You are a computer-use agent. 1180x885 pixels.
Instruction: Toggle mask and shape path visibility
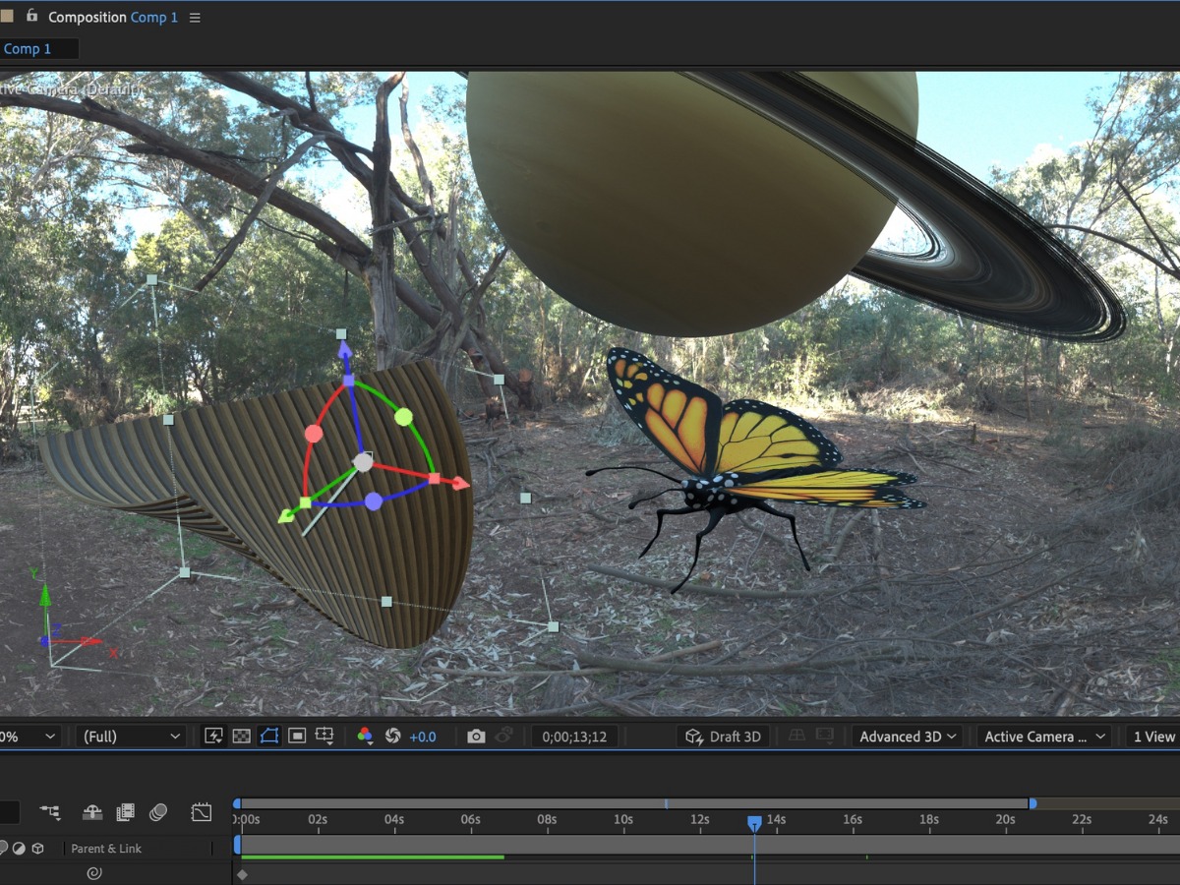(x=268, y=737)
